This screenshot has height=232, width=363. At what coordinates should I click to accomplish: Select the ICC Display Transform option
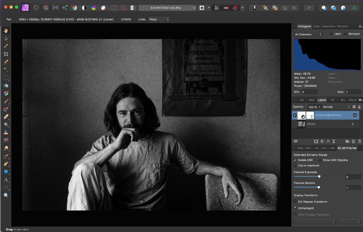point(295,201)
